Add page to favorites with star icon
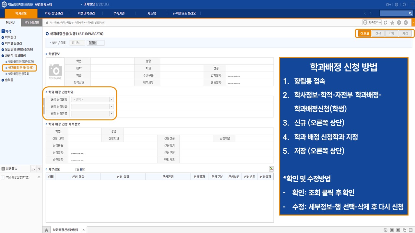The width and height of the screenshot is (415, 233). click(x=392, y=23)
